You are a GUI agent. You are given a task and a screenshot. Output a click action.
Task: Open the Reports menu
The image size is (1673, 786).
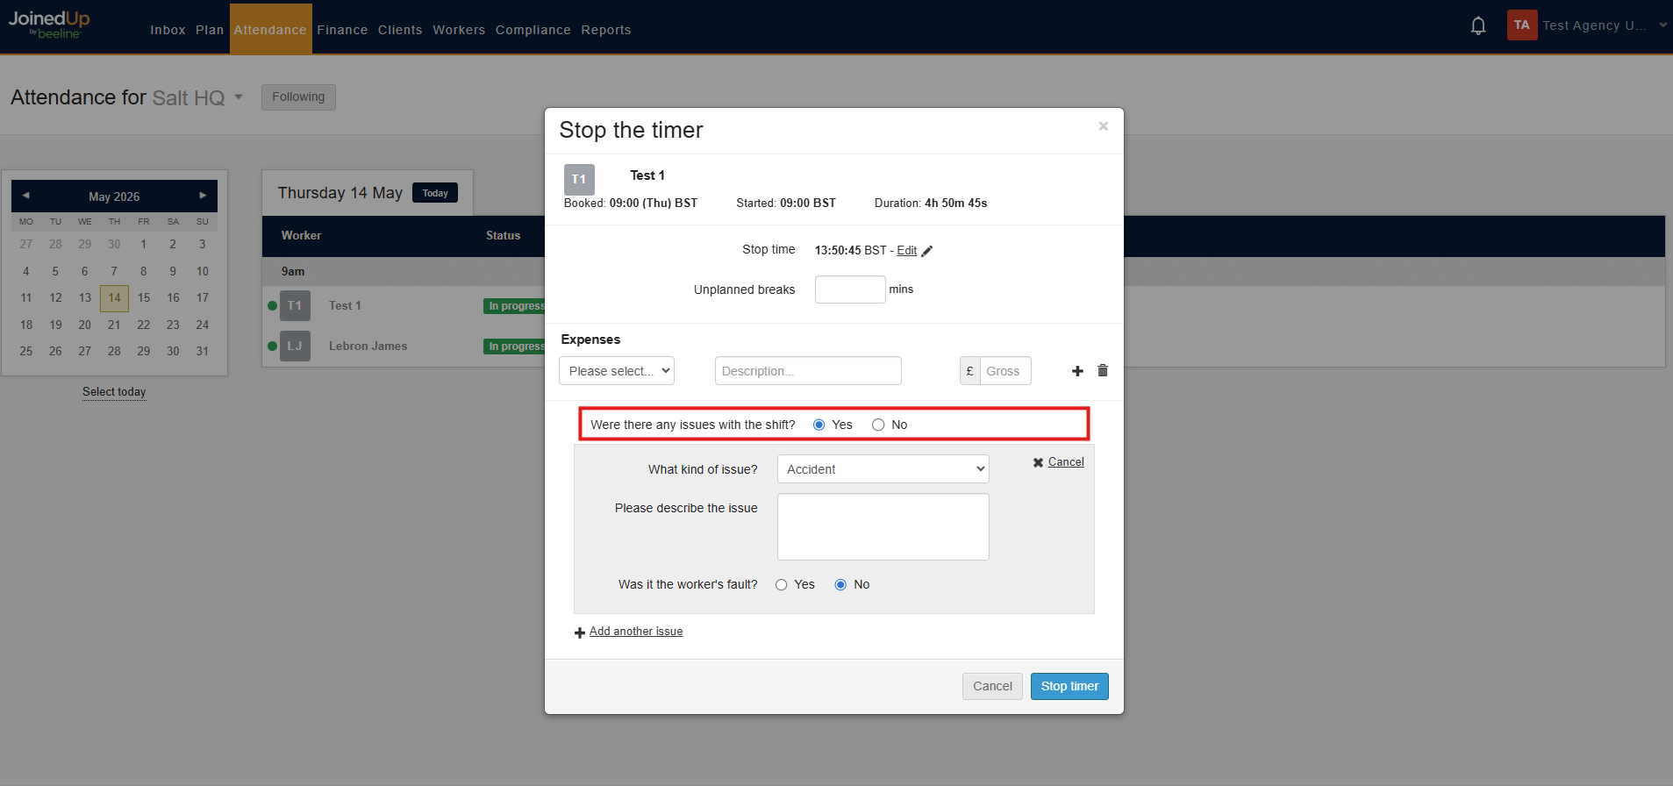(x=606, y=30)
